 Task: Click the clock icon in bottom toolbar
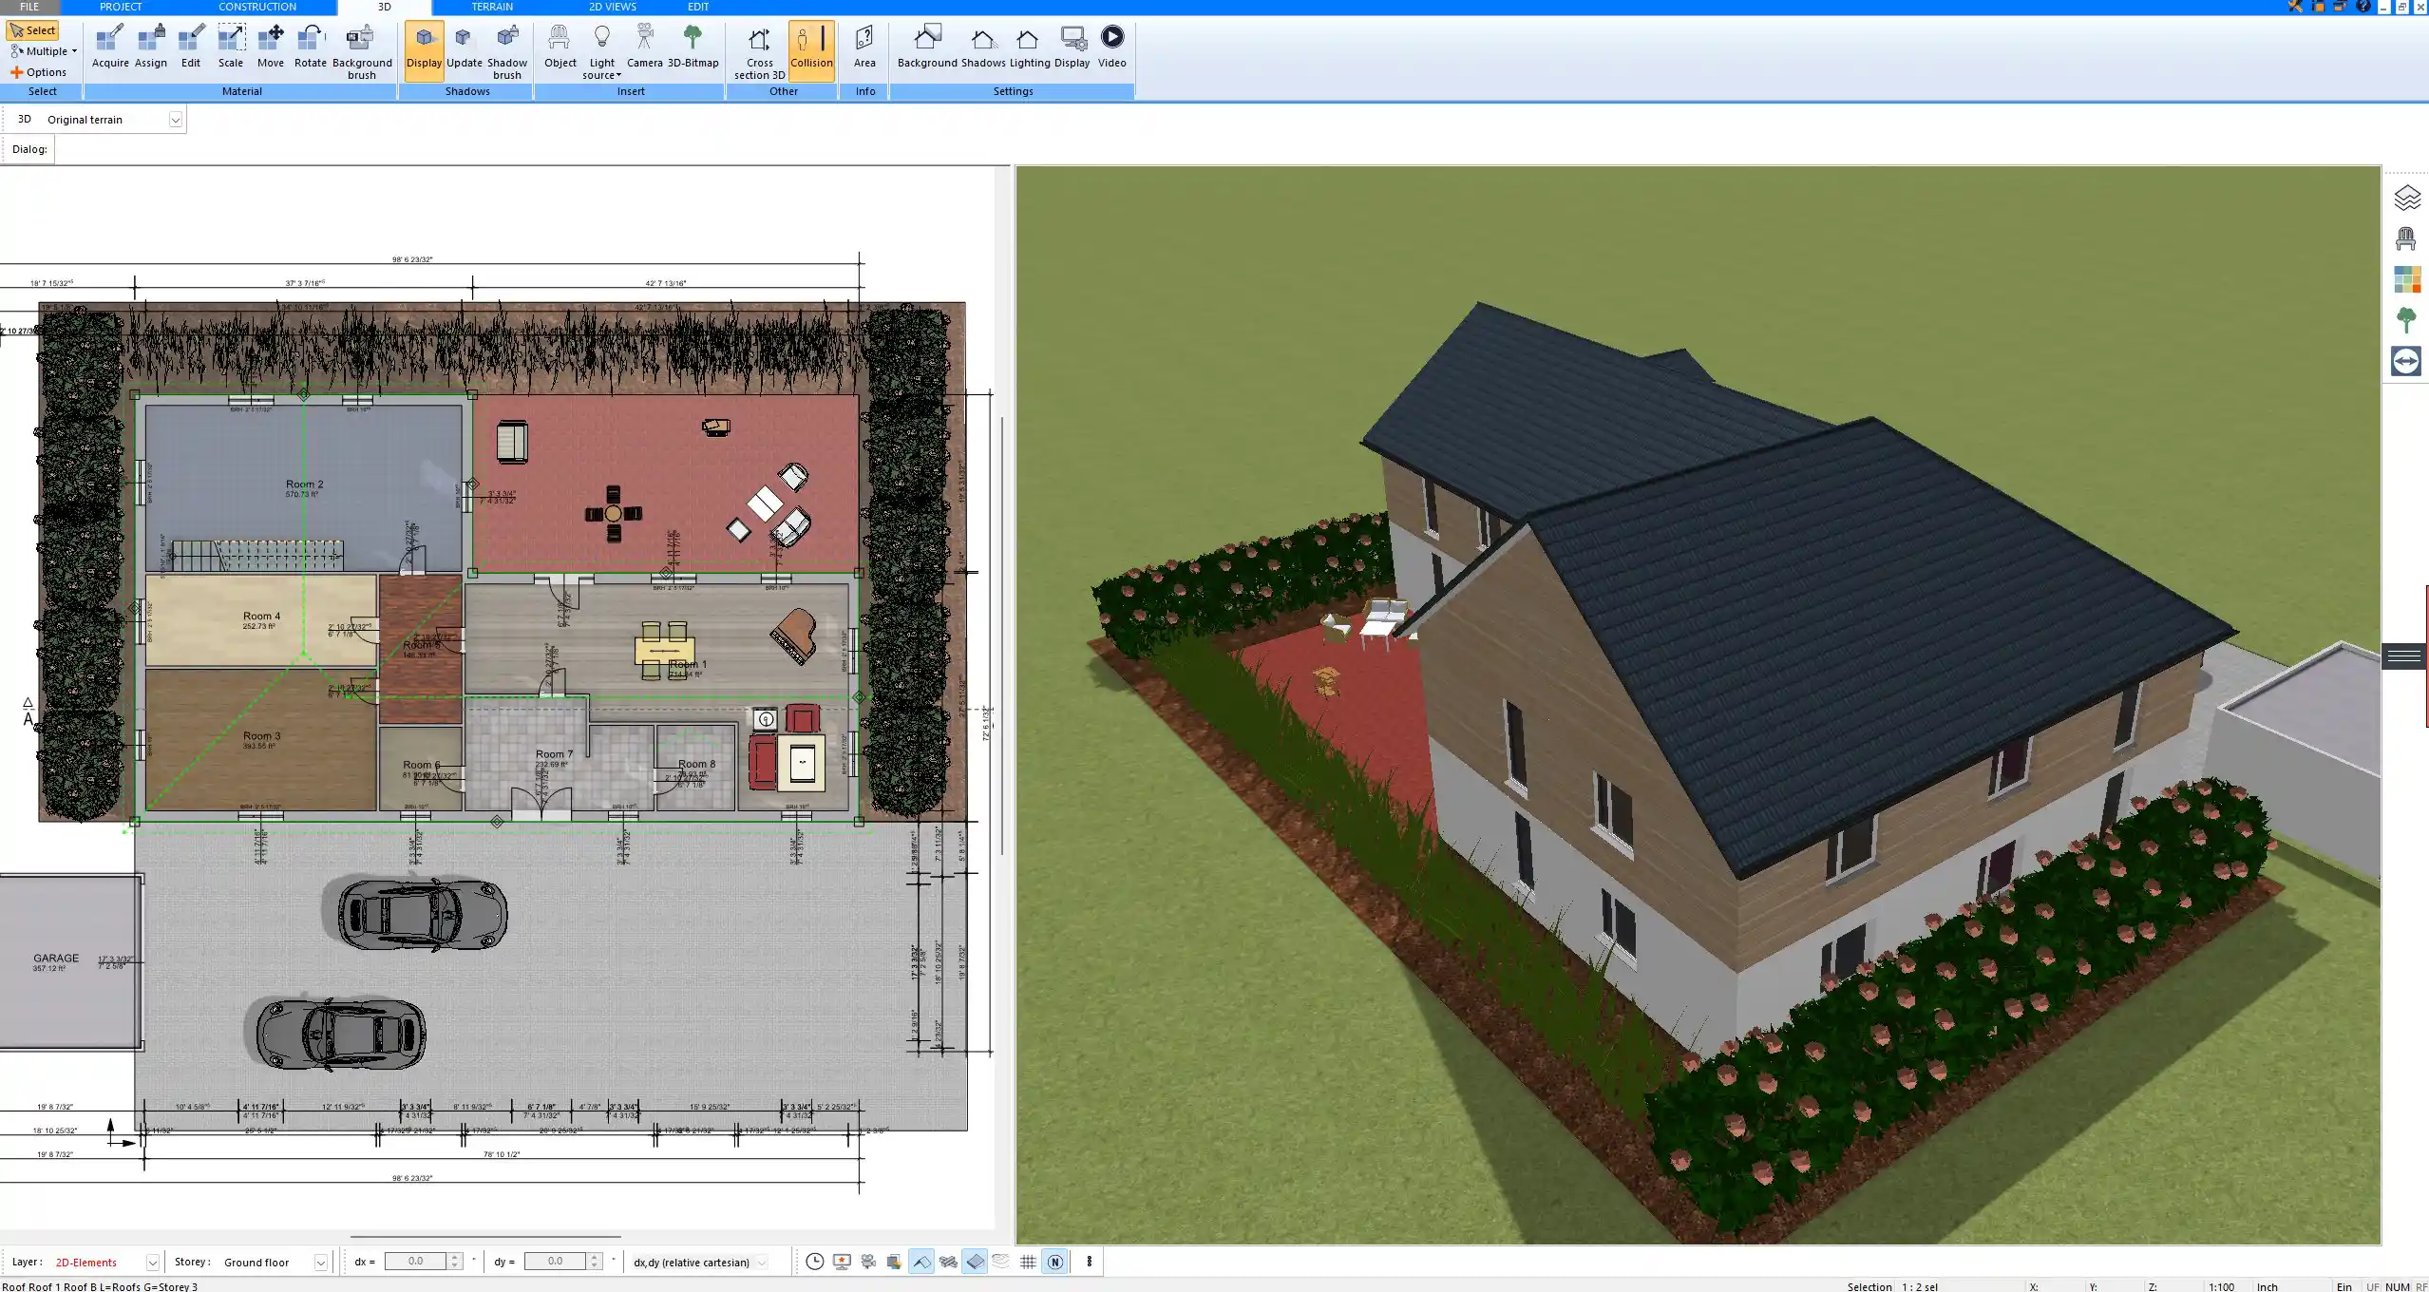[x=814, y=1262]
